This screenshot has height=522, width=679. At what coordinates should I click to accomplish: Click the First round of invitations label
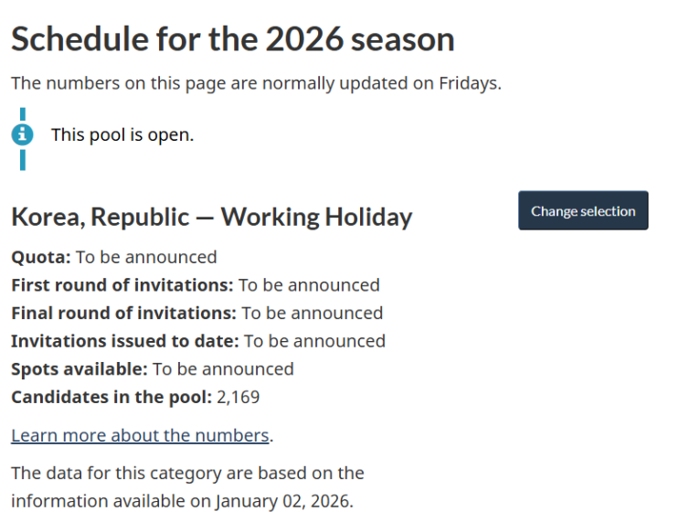click(x=122, y=285)
